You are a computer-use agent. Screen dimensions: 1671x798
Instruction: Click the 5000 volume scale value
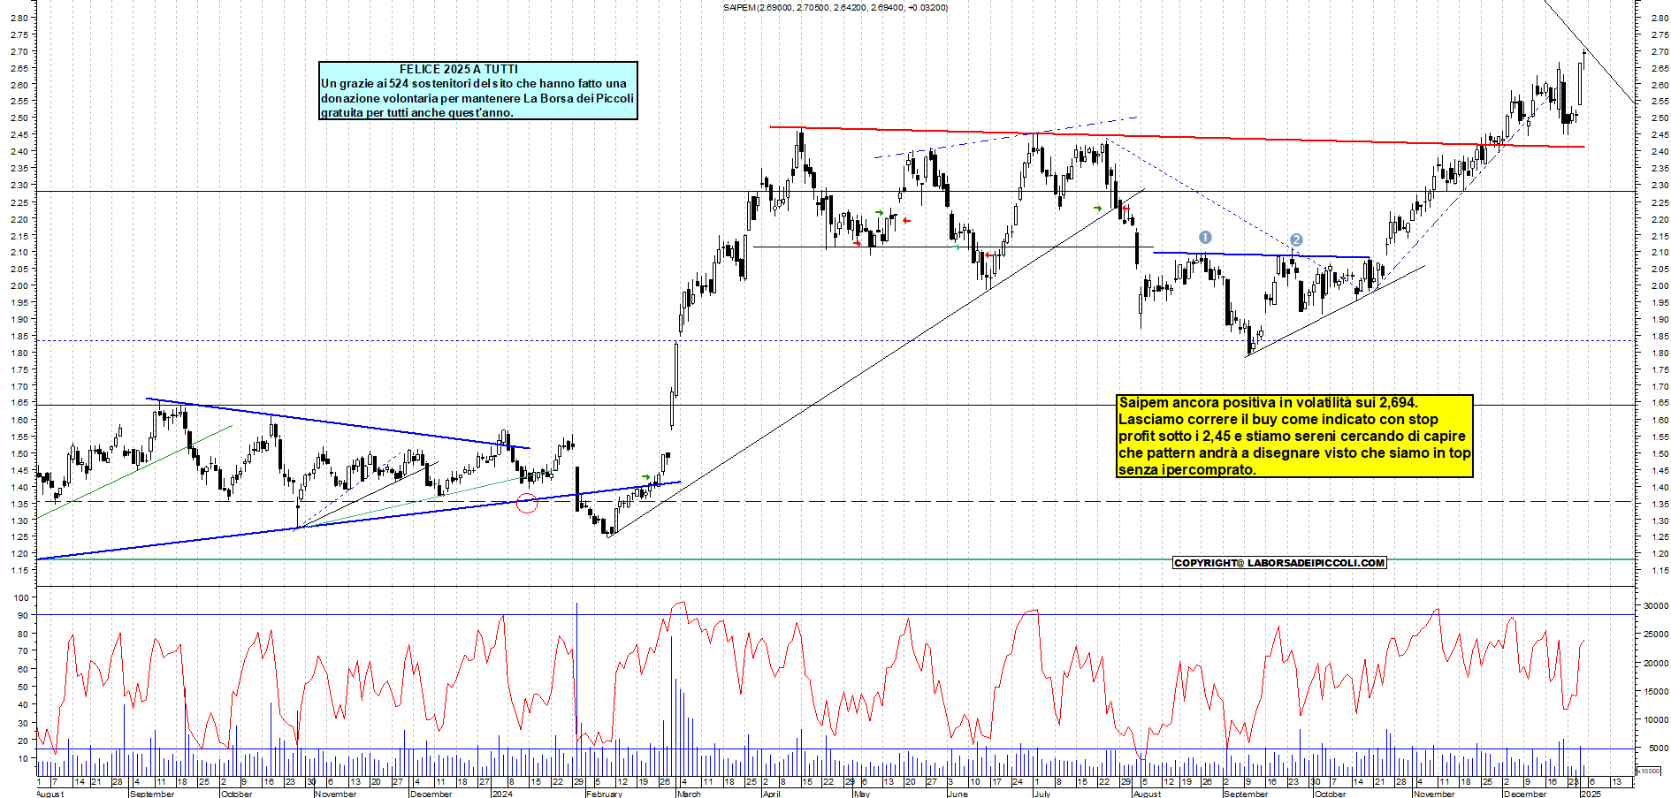tap(1659, 749)
